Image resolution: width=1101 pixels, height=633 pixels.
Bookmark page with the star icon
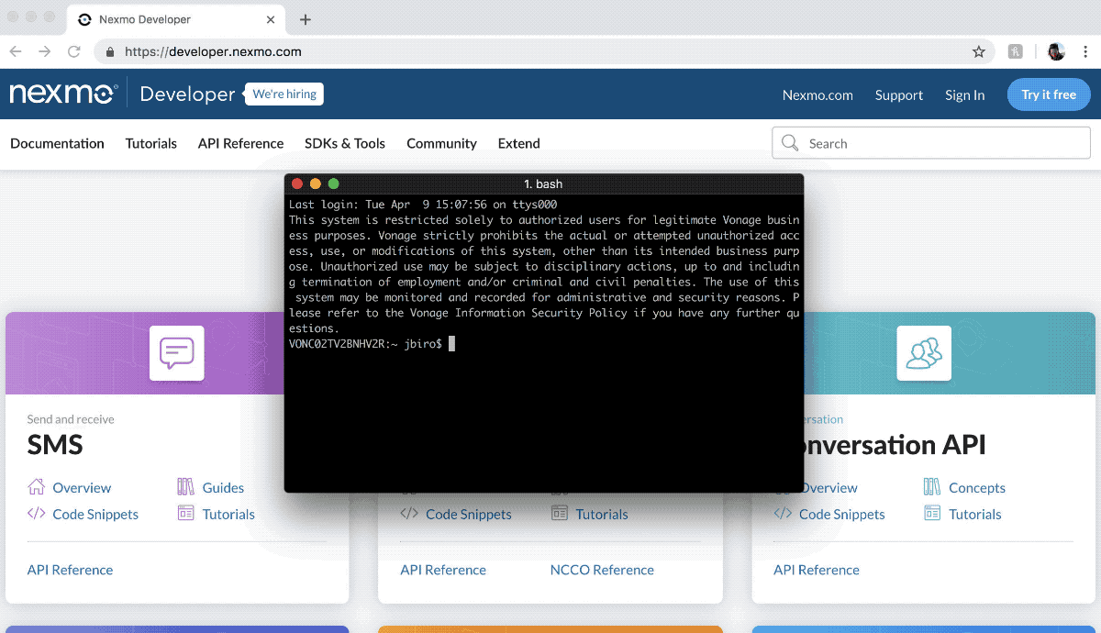click(979, 51)
